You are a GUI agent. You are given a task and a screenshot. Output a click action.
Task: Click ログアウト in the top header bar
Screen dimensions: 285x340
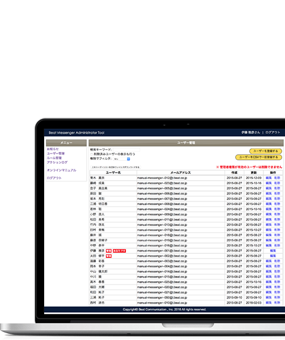[x=273, y=132]
